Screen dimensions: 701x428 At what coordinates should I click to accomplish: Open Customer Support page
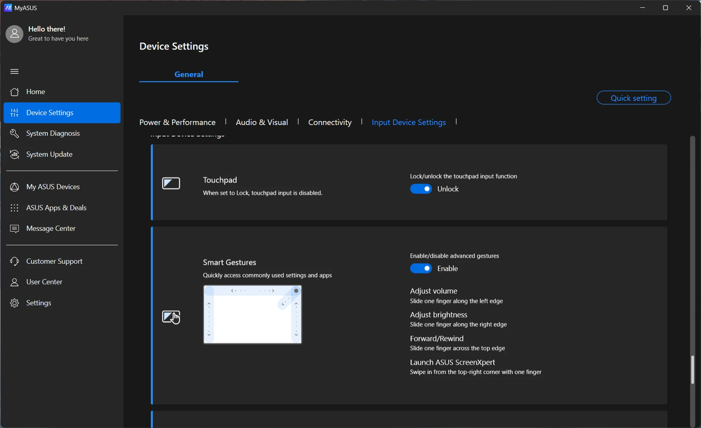(x=62, y=261)
